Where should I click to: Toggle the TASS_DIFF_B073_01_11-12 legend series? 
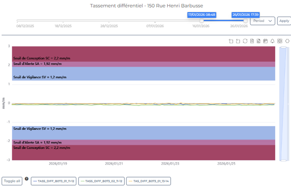pos(54,181)
